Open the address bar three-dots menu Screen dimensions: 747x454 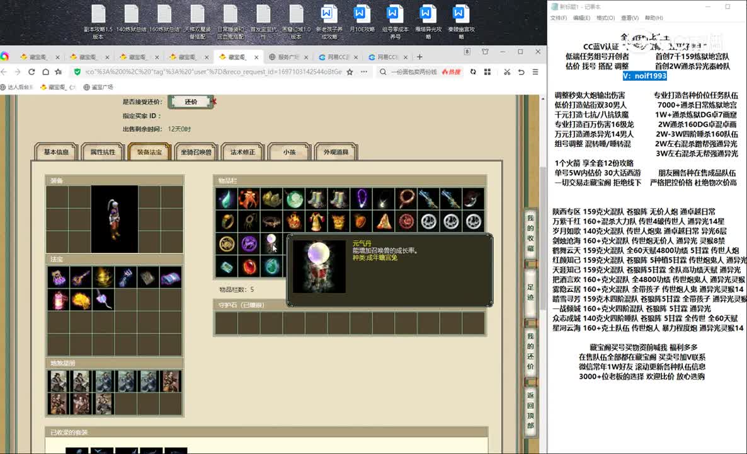tap(364, 71)
